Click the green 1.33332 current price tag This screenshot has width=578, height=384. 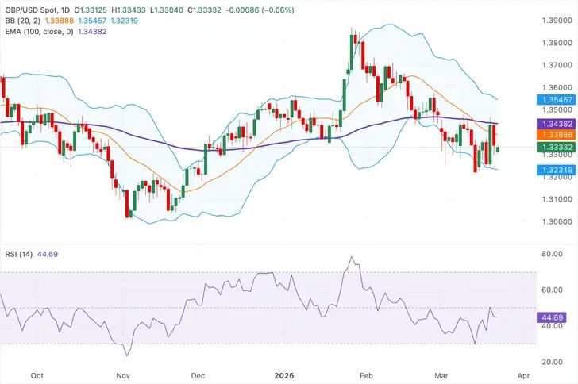point(557,147)
